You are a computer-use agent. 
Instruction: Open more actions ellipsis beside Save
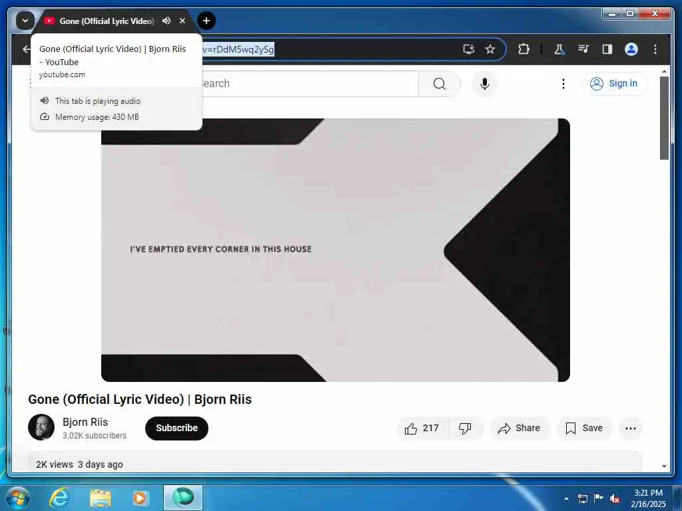630,428
